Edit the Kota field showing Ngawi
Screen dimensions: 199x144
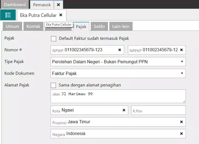pyautogui.click(x=89, y=110)
